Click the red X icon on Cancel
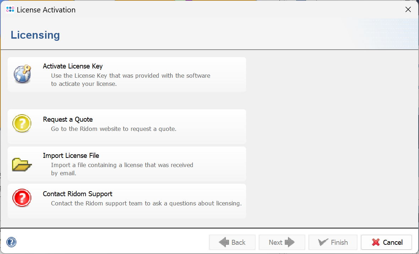 click(x=376, y=242)
